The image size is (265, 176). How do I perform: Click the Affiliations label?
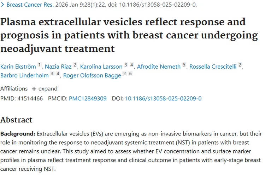pos(14,89)
